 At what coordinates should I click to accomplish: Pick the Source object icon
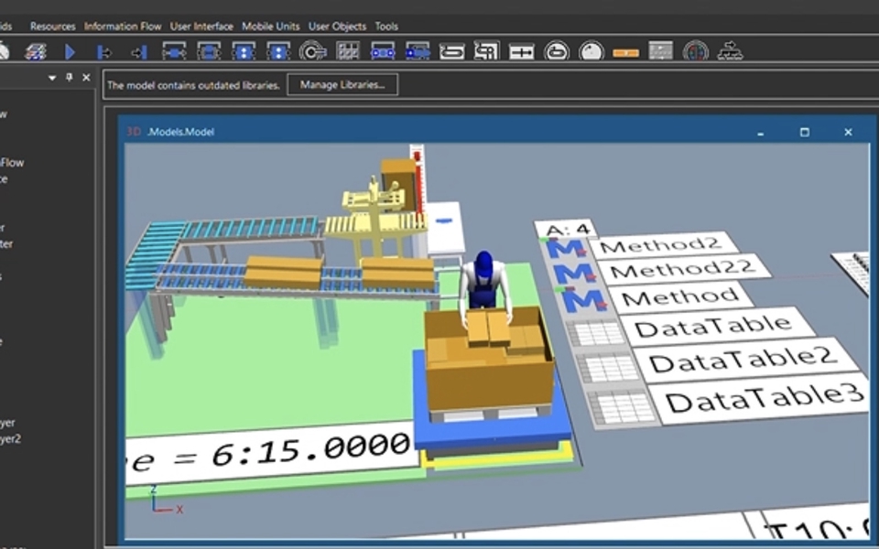(104, 52)
